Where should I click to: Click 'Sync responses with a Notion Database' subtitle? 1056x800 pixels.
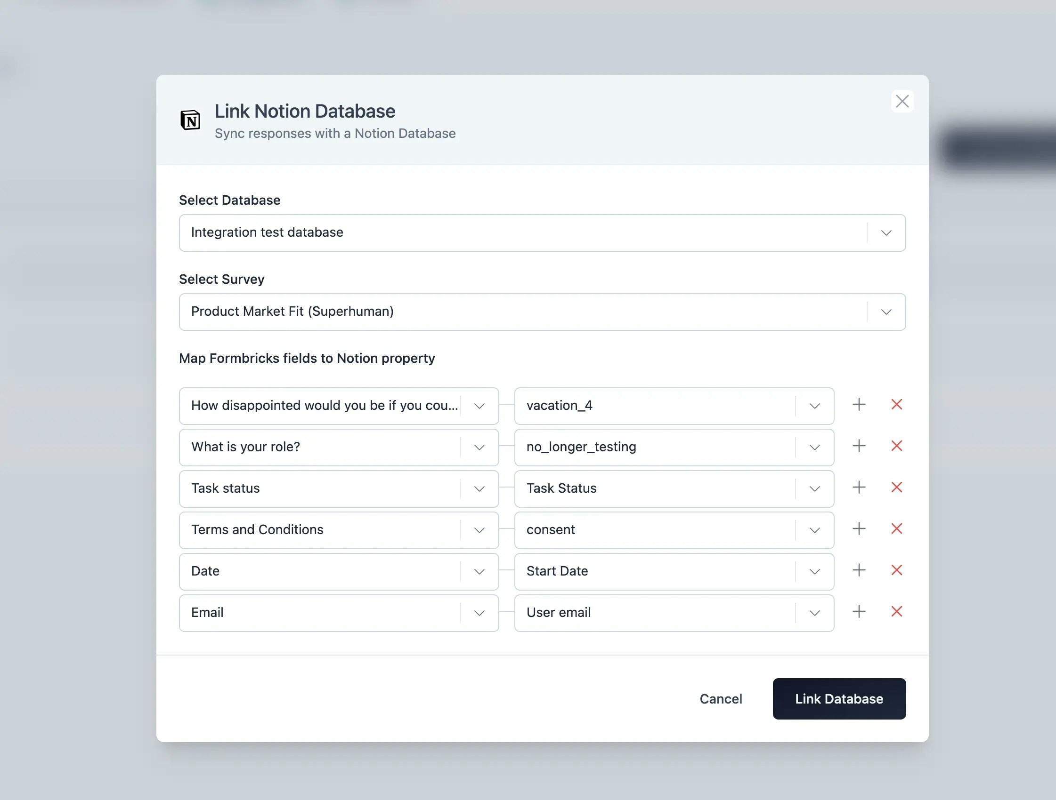tap(335, 133)
